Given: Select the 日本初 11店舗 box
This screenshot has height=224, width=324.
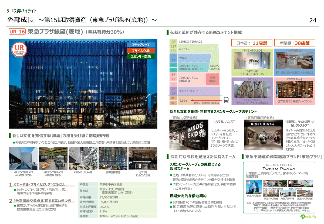Looking at the screenshot, I should [252, 43].
